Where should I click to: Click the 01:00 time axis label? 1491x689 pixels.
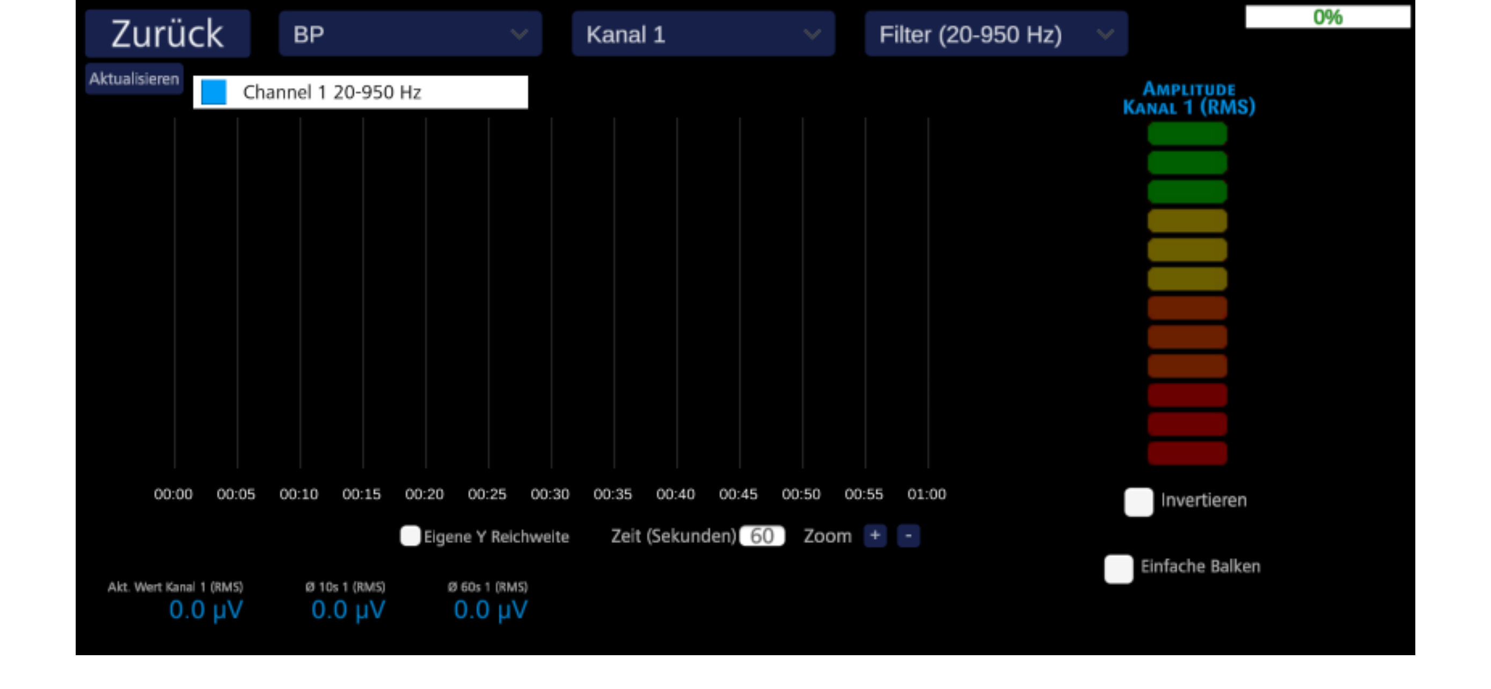[x=927, y=494]
